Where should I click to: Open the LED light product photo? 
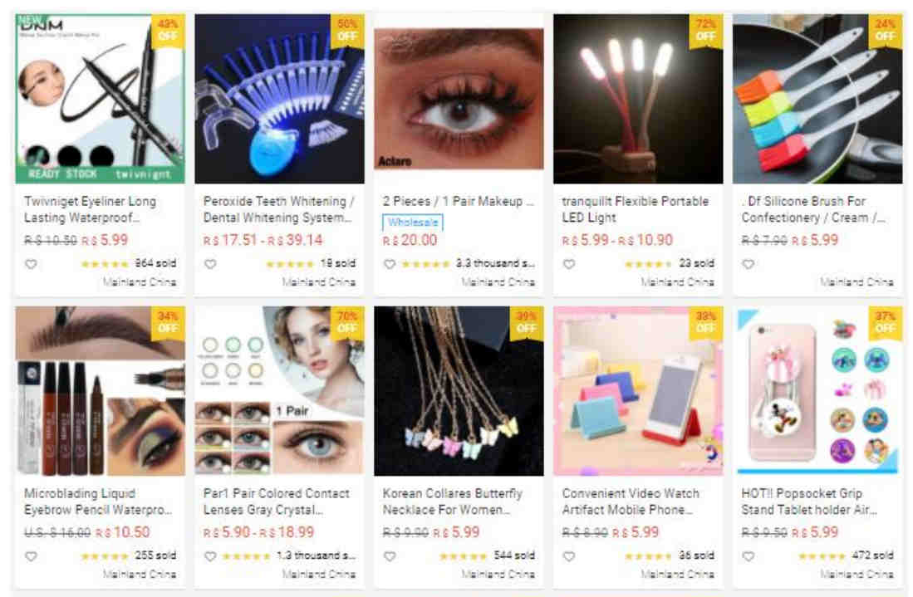pos(638,99)
